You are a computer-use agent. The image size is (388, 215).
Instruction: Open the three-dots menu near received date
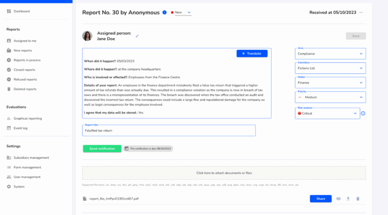tap(361, 12)
